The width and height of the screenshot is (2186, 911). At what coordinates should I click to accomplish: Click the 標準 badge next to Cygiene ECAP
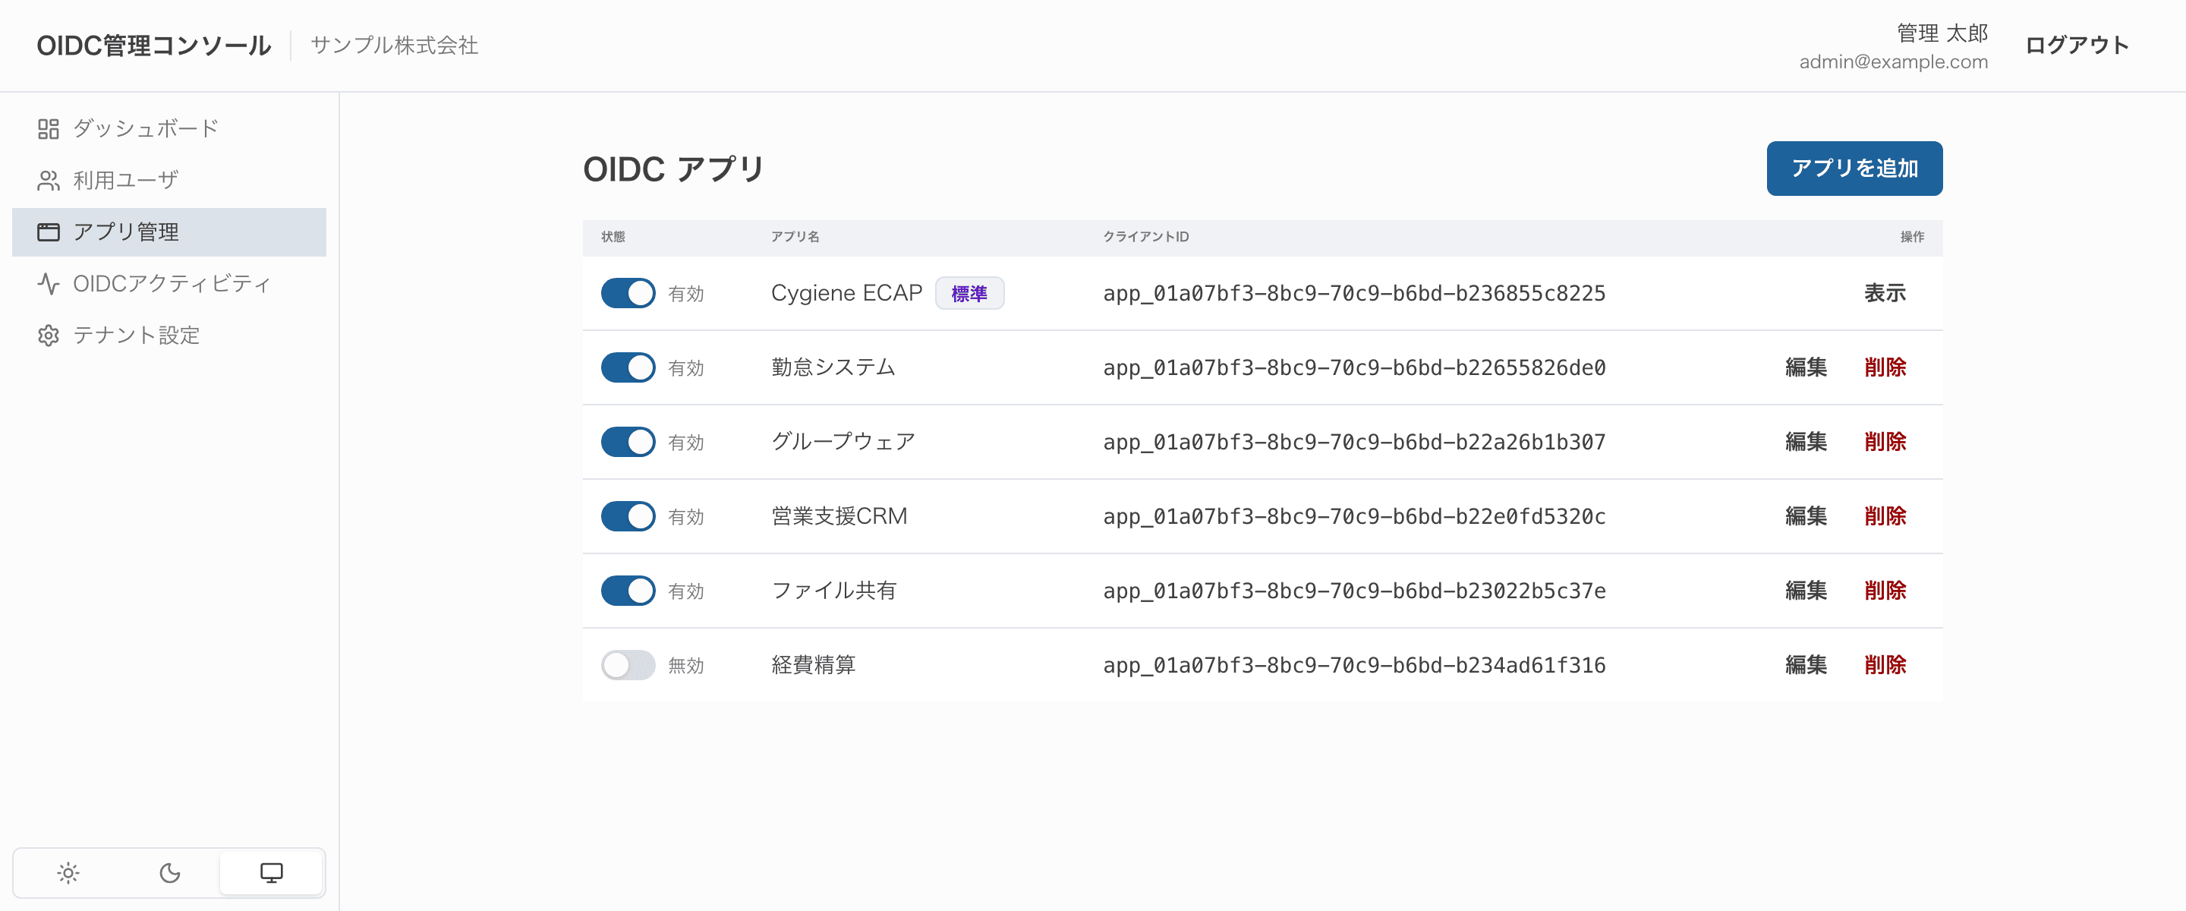pos(969,294)
